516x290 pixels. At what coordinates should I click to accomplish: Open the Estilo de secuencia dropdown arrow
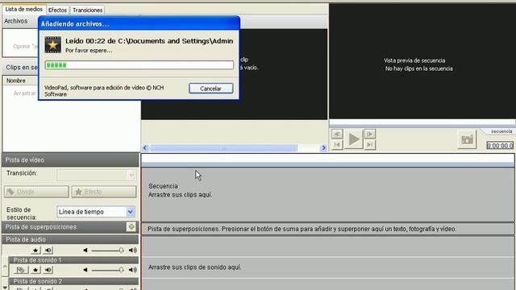131,212
